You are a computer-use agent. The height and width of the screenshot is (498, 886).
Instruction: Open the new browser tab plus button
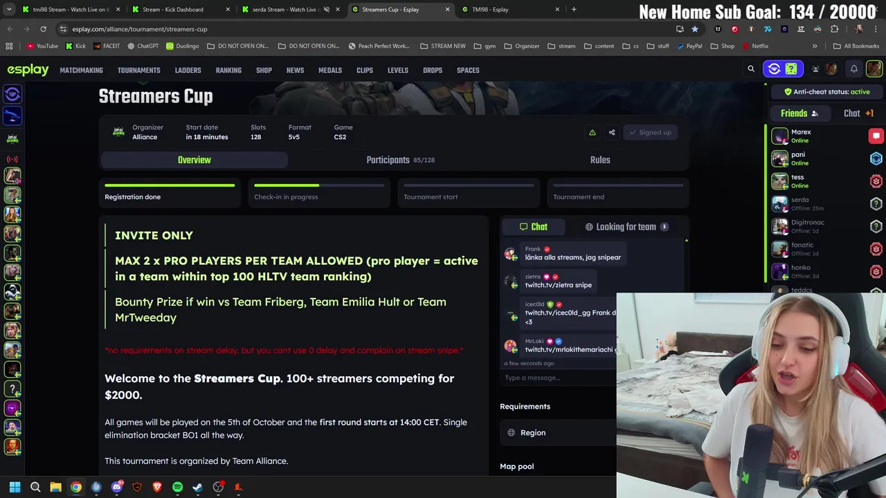[574, 9]
